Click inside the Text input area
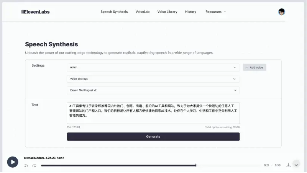Screen dimensions: 307x173 153,113
